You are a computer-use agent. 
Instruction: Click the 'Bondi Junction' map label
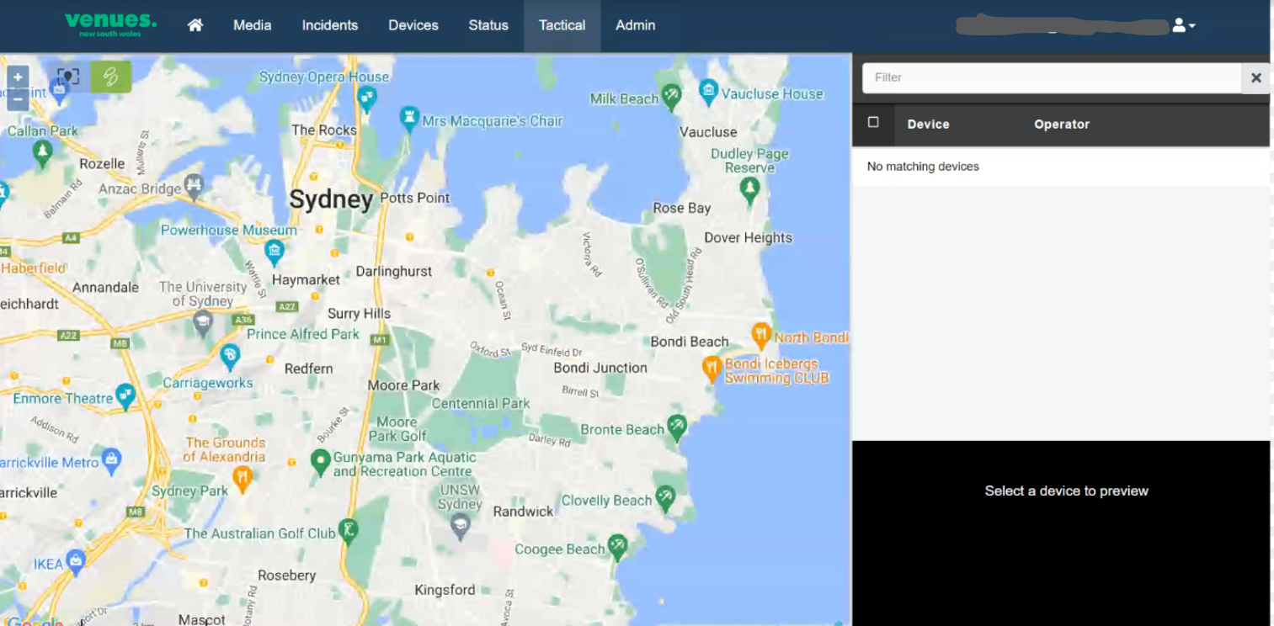(600, 368)
